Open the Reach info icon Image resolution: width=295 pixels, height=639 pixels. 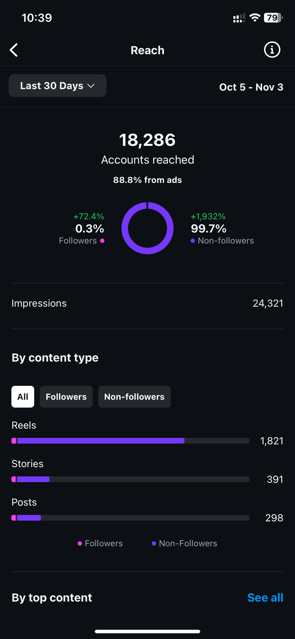272,50
